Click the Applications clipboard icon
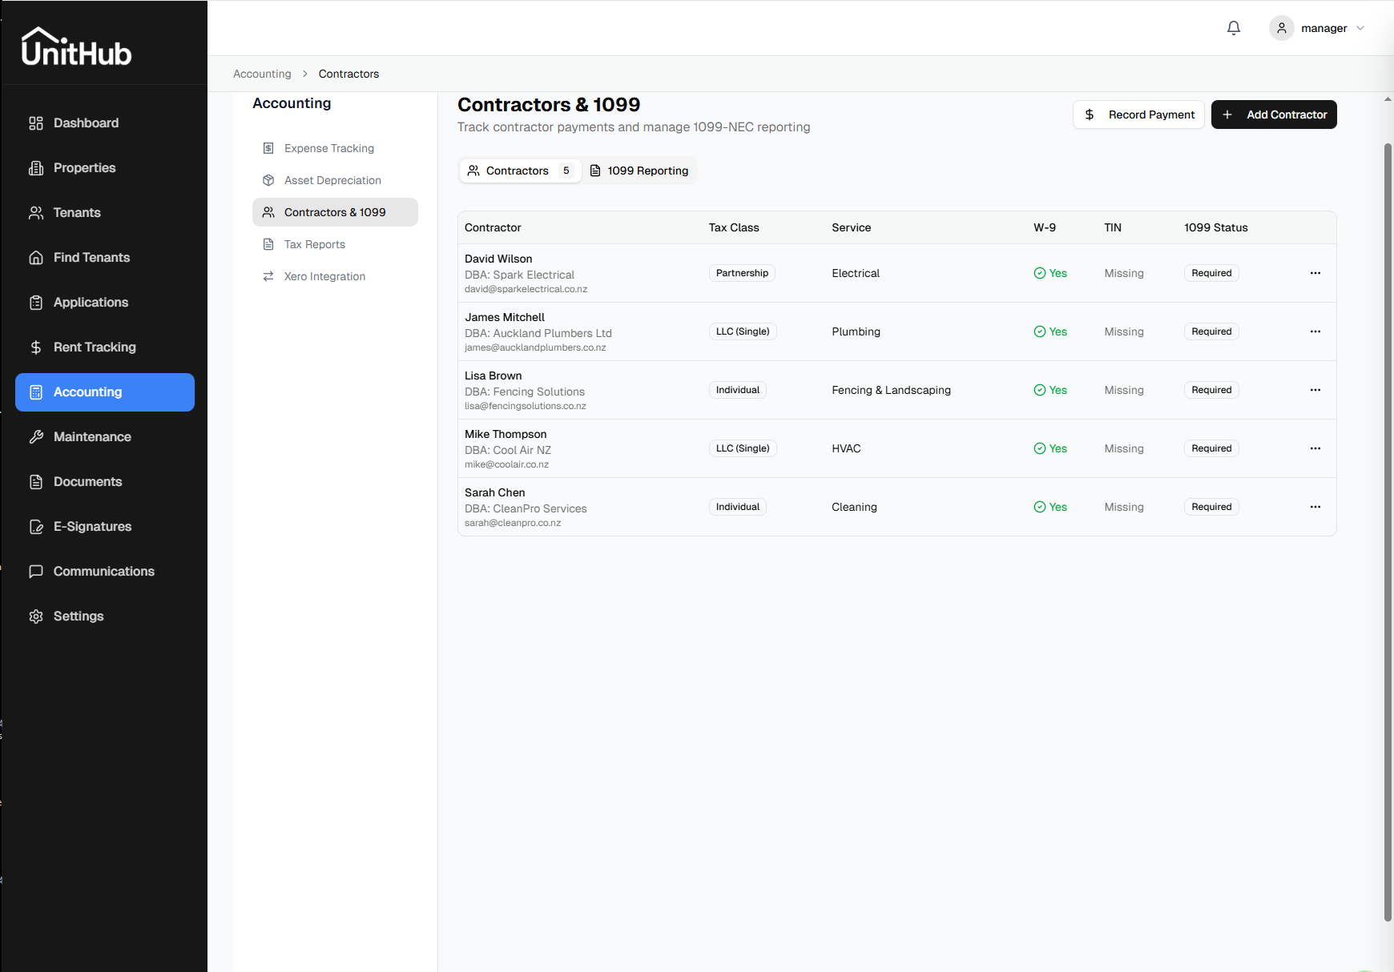 tap(36, 303)
